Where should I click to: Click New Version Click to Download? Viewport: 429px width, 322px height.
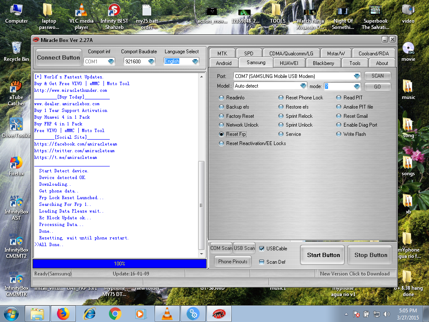[354, 273]
